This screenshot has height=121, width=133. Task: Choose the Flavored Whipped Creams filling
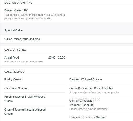86,79
